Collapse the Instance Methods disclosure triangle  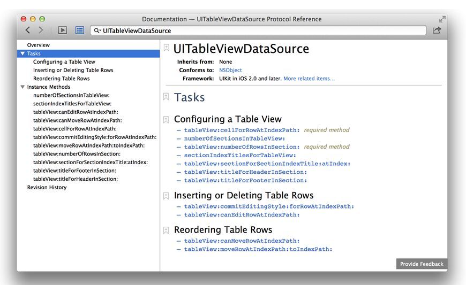pos(22,87)
